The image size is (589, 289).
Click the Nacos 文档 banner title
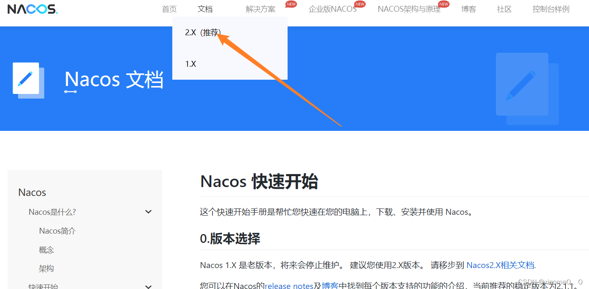click(x=114, y=79)
